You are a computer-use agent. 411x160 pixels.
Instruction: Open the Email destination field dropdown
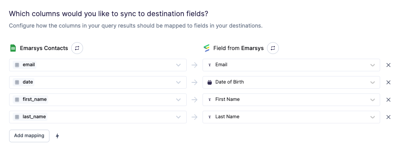tap(291, 65)
